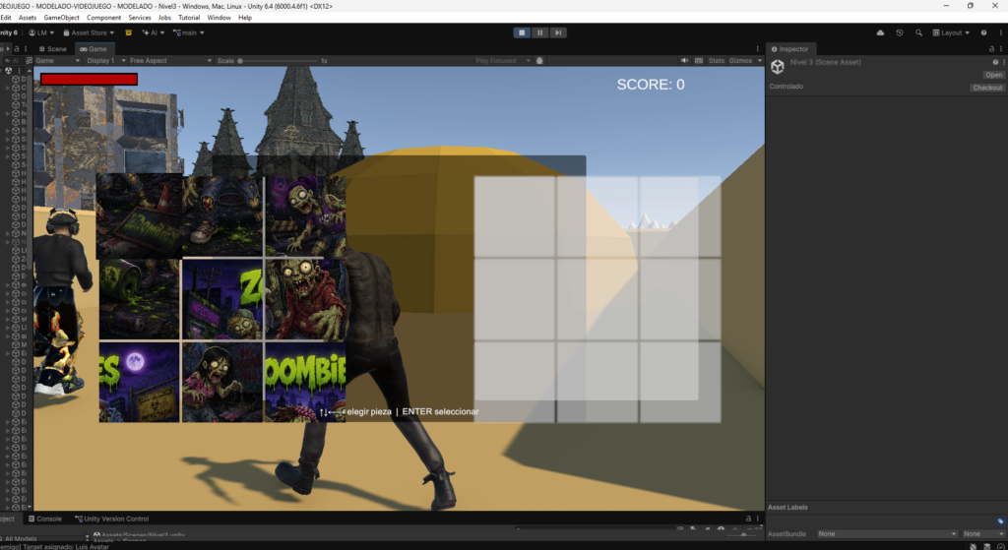Open the Jobs menu
This screenshot has width=1008, height=550.
[x=164, y=18]
